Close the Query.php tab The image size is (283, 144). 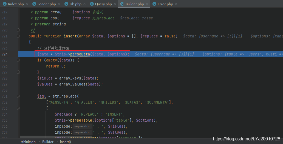[115, 4]
